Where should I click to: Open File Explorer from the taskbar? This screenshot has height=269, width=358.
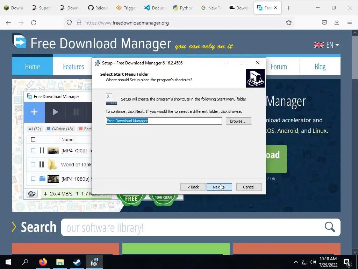pos(60,262)
